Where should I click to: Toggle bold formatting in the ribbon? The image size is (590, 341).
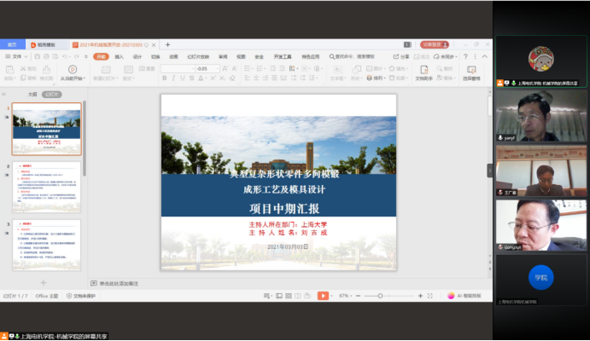(164, 78)
